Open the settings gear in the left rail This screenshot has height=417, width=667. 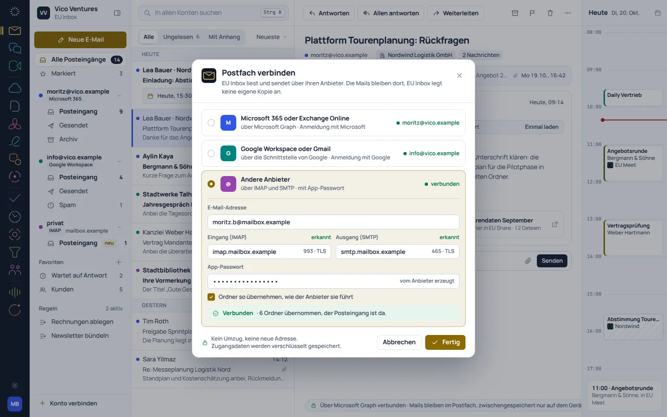15,385
